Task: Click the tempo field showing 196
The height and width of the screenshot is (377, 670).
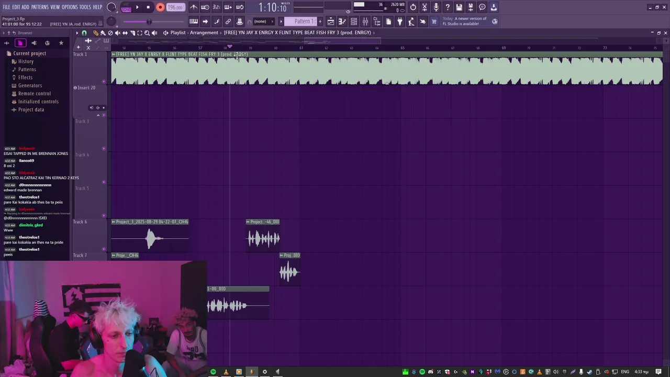Action: (175, 7)
